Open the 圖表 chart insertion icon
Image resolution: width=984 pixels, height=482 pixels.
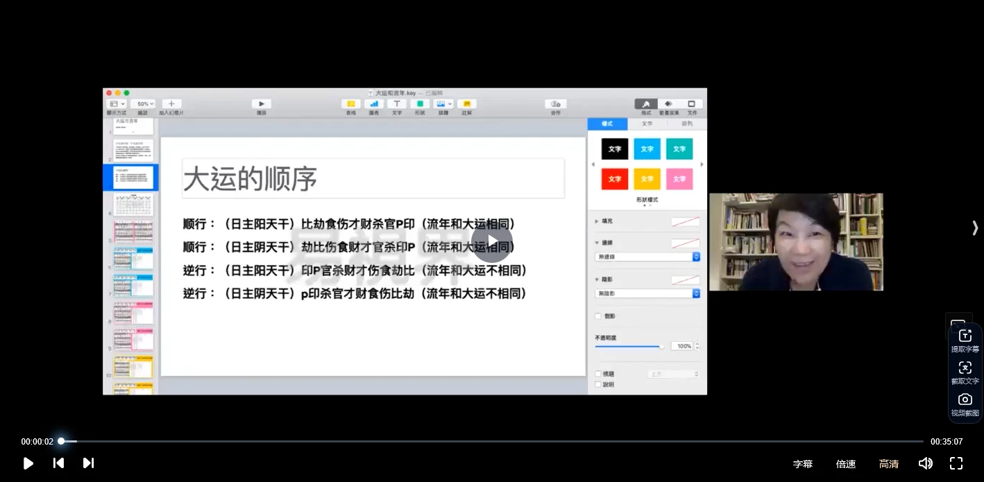373,105
